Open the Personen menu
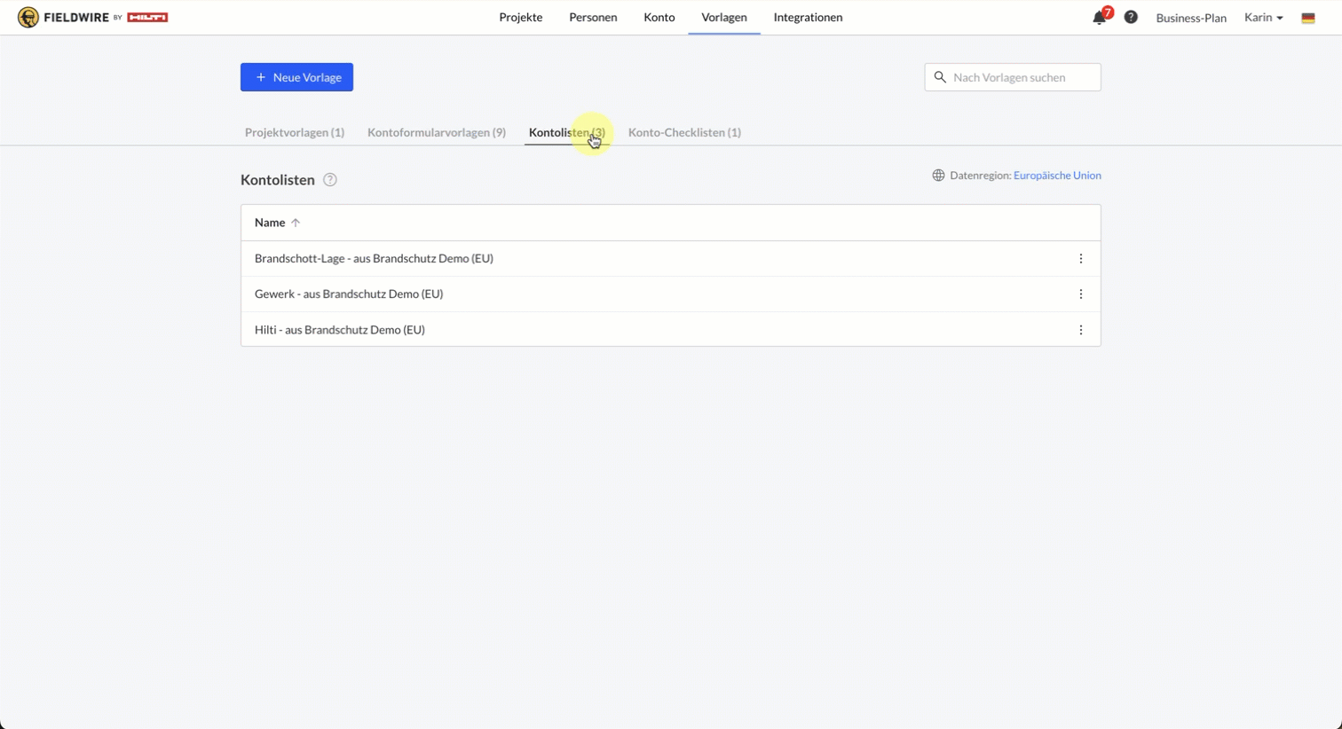Image resolution: width=1342 pixels, height=729 pixels. [x=593, y=18]
